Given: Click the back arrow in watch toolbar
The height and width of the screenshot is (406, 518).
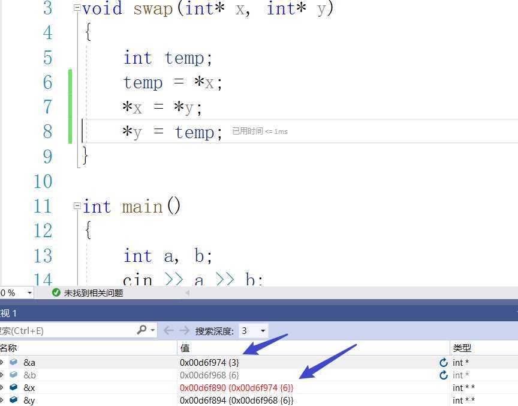Looking at the screenshot, I should pos(168,330).
